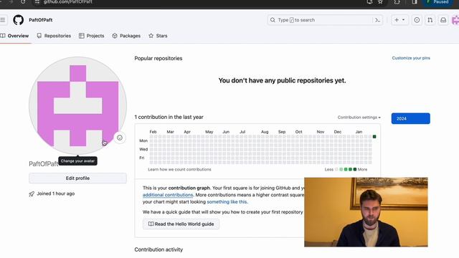
Task: Click the Contribution activity heading
Action: click(158, 249)
